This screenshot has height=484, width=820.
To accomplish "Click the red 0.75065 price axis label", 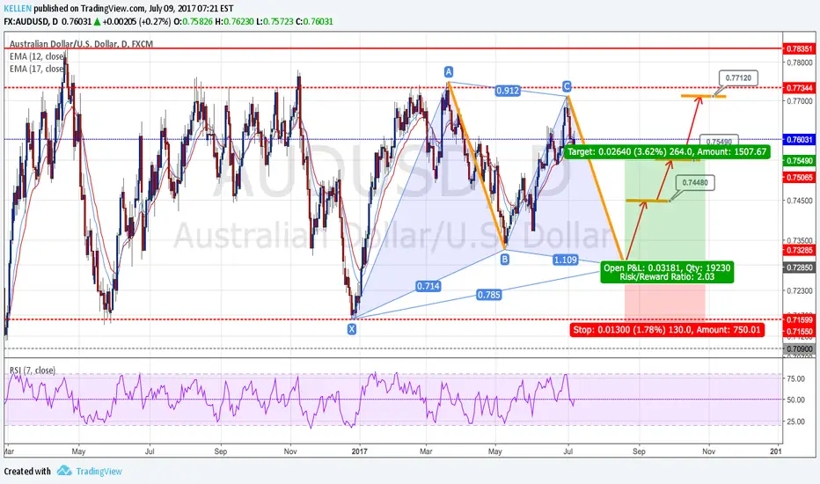I will (800, 178).
